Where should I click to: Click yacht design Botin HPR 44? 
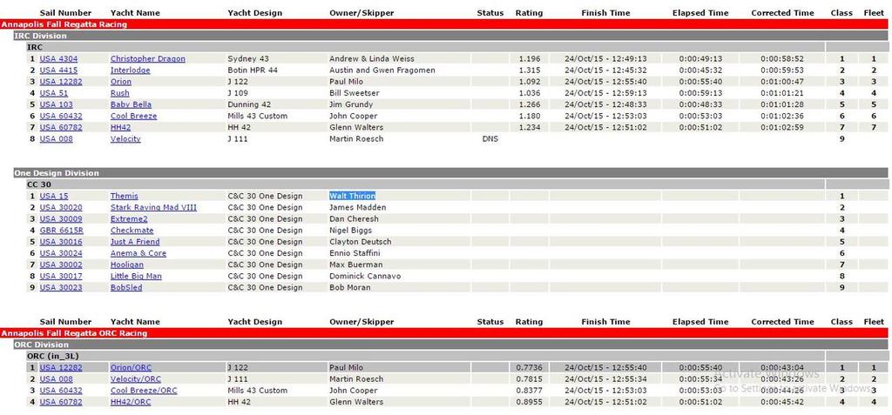tap(254, 70)
